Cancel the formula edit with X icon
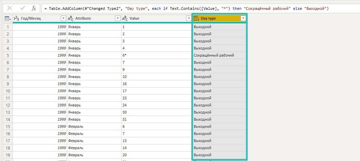This screenshot has height=161, width=360. point(10,8)
